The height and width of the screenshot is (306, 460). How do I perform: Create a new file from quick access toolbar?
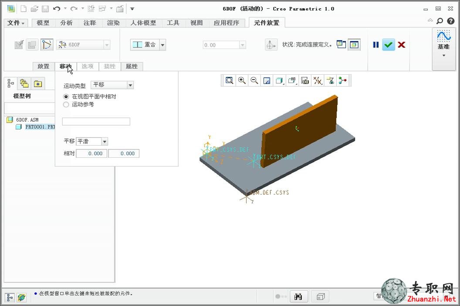point(24,9)
